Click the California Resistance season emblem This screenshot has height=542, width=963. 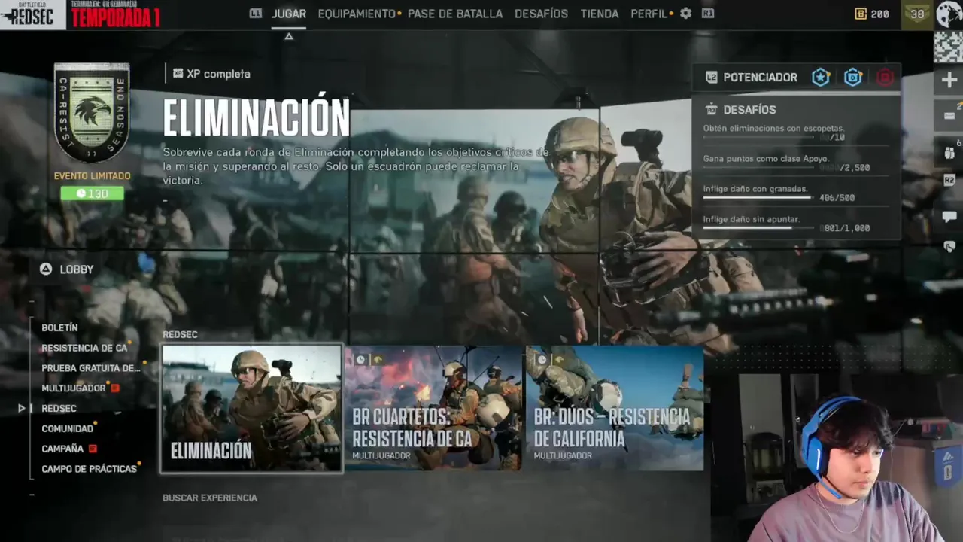pos(92,113)
